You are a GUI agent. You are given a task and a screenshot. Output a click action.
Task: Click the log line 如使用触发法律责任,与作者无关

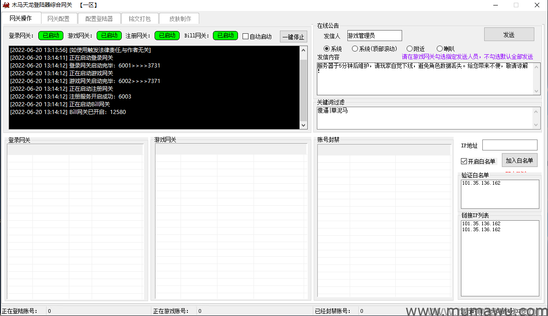[x=80, y=50]
